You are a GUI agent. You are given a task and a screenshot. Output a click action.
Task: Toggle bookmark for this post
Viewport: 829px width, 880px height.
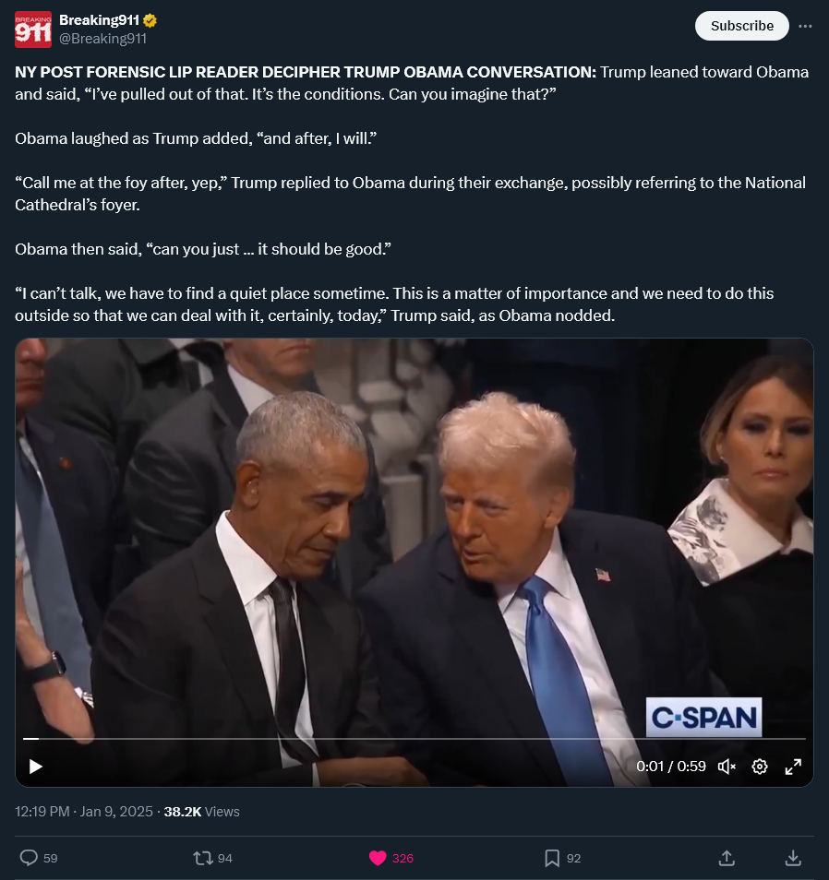point(551,858)
